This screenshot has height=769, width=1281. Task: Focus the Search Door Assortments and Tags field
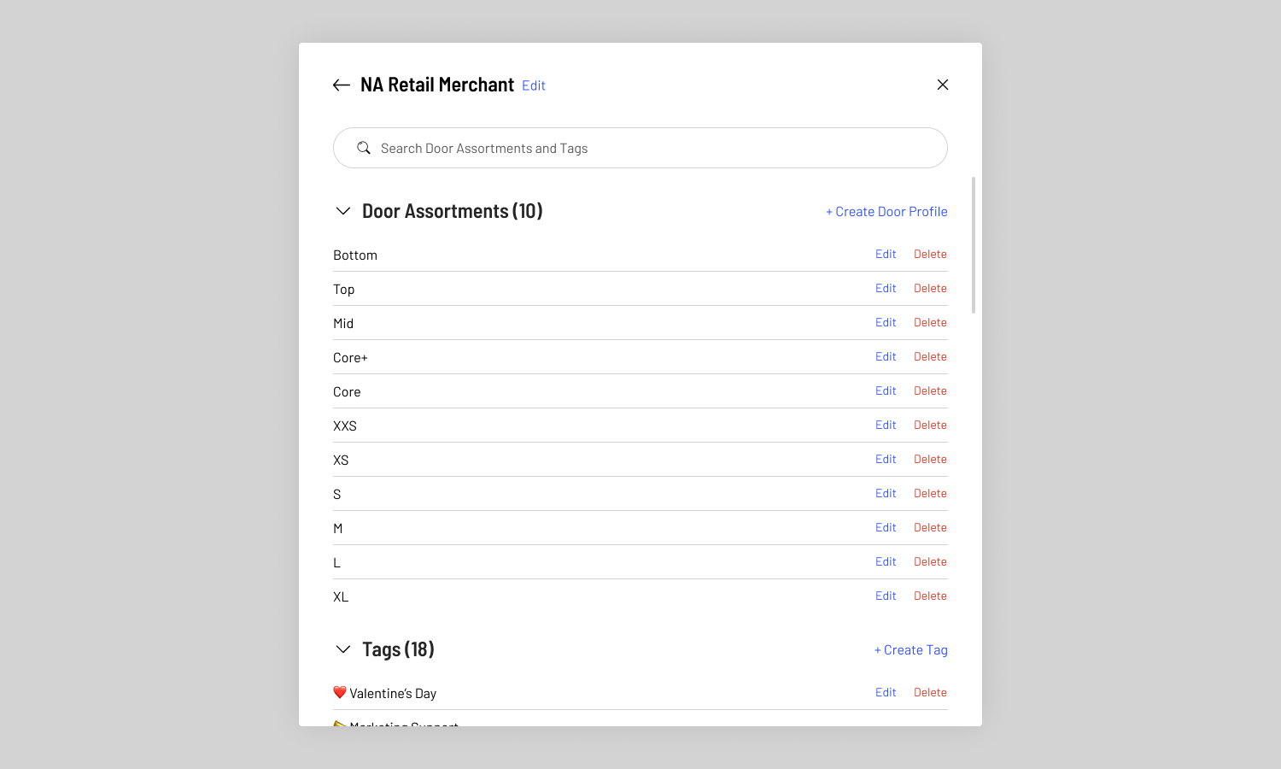(640, 148)
